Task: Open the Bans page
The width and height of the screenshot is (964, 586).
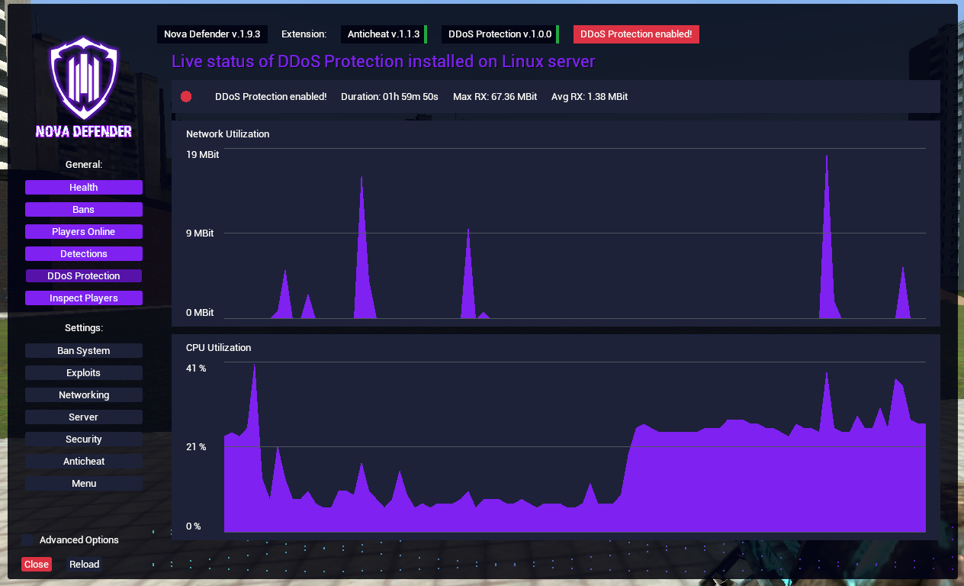Action: click(x=84, y=210)
